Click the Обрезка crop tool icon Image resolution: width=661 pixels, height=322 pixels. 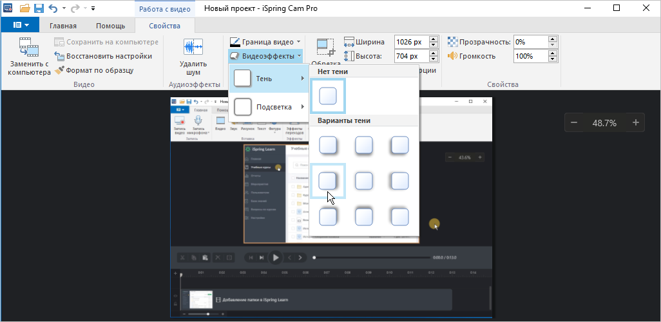tap(325, 47)
